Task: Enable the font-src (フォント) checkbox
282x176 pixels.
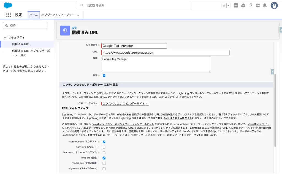Action: point(104,147)
